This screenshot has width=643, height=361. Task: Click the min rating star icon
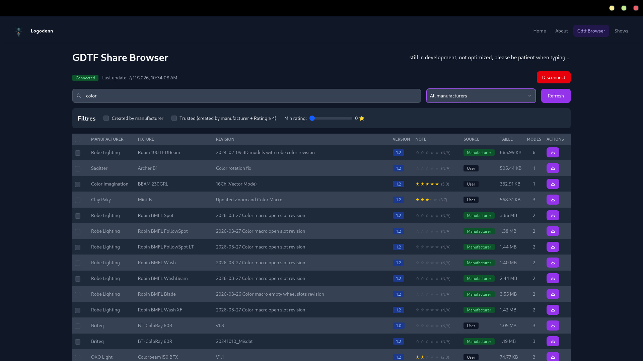click(362, 118)
